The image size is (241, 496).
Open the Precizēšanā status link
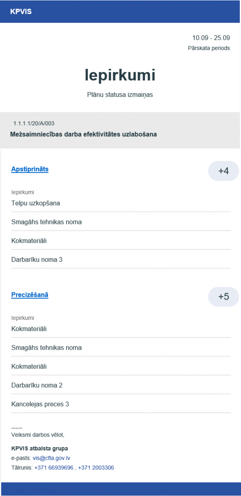coord(30,295)
